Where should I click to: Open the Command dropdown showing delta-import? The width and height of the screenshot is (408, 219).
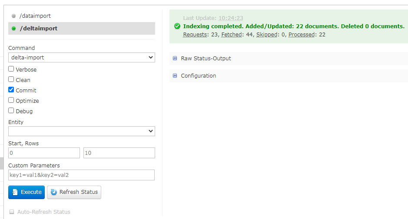tap(82, 57)
